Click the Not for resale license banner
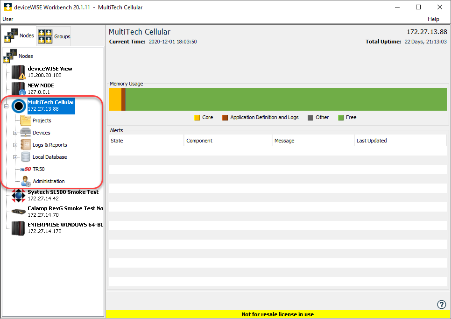The width and height of the screenshot is (451, 319). pos(278,314)
